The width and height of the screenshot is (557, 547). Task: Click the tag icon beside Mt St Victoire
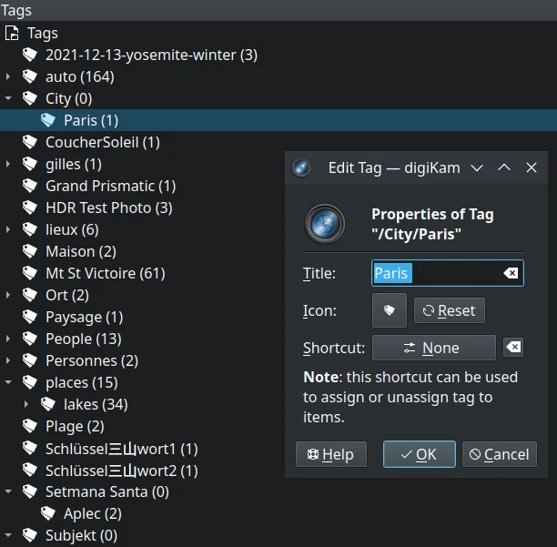(31, 273)
